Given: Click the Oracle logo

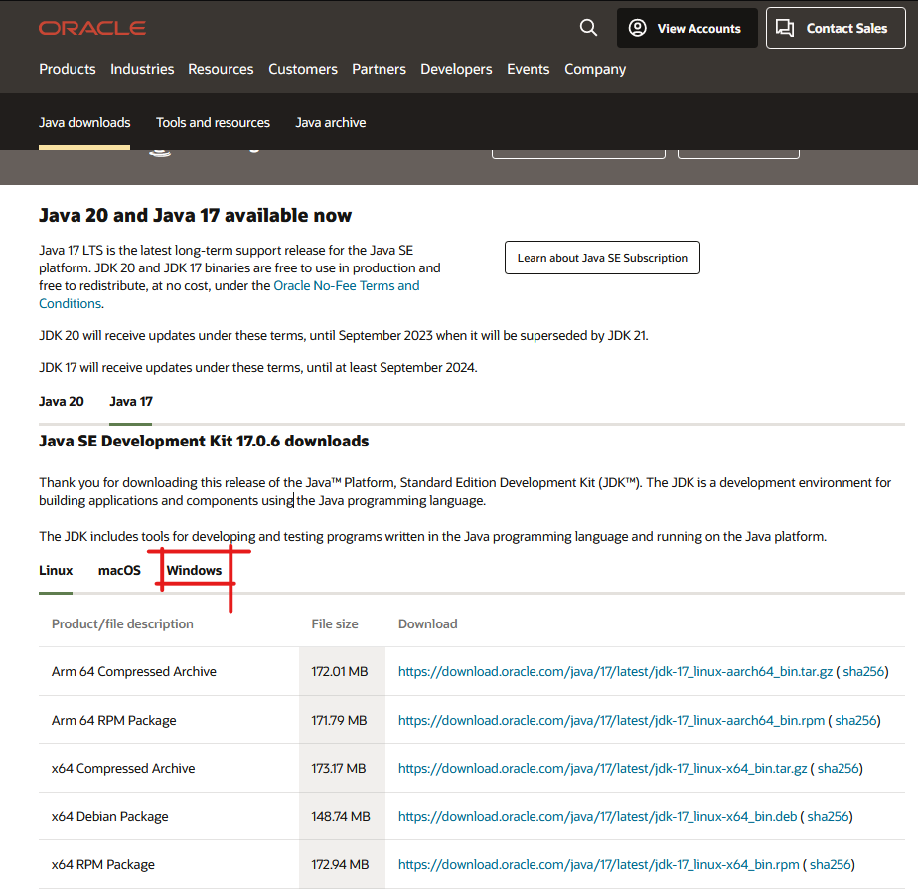Looking at the screenshot, I should [92, 28].
